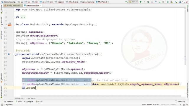The height and width of the screenshot is (106, 189).
Task: Toggle the read-only lock icon in status bar
Action: pyautogui.click(x=180, y=105)
